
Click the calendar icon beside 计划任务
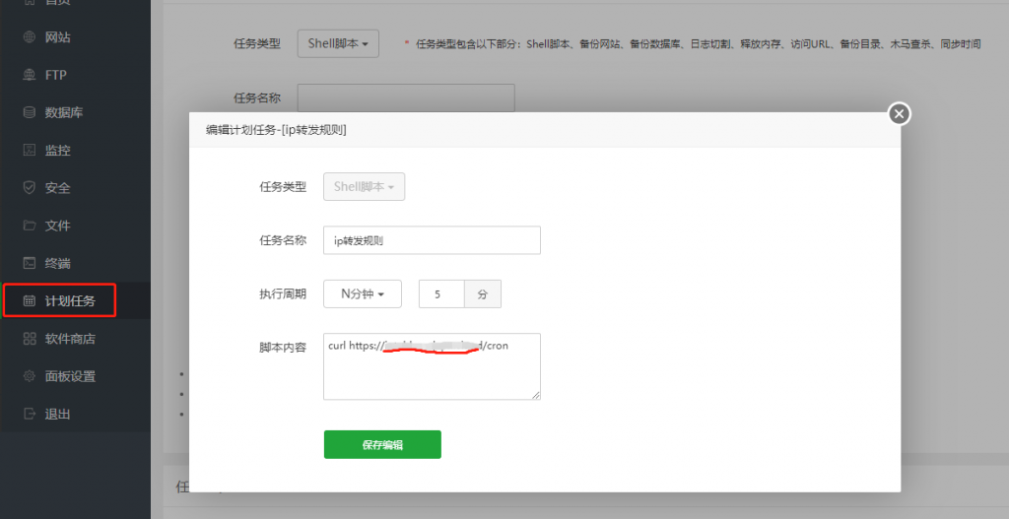30,300
